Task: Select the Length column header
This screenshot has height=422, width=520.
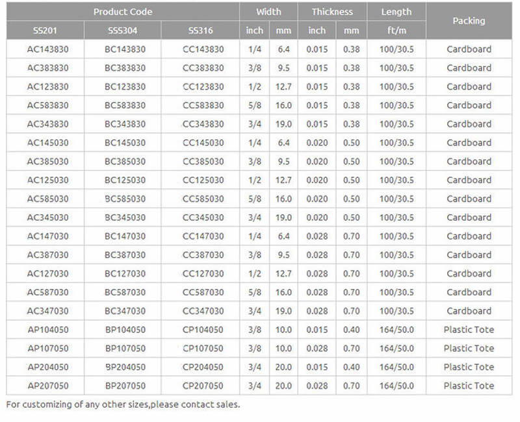Action: [396, 12]
